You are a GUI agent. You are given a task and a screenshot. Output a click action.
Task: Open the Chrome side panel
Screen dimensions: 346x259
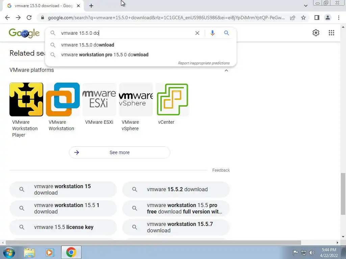coord(317,18)
